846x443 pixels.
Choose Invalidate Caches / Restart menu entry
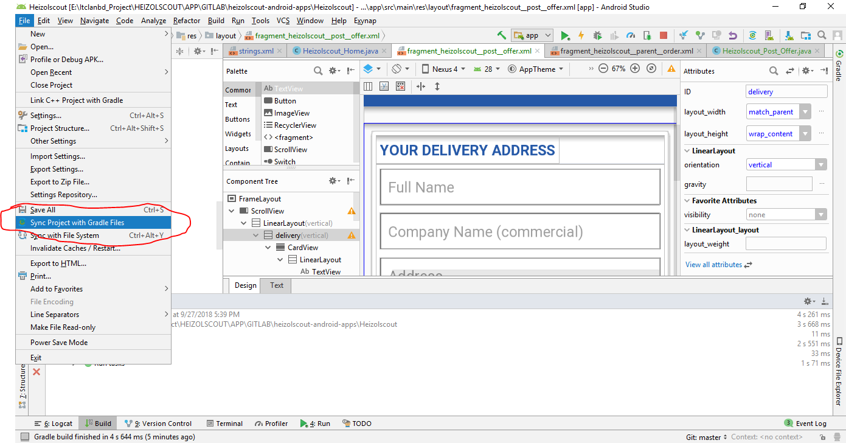(x=75, y=248)
